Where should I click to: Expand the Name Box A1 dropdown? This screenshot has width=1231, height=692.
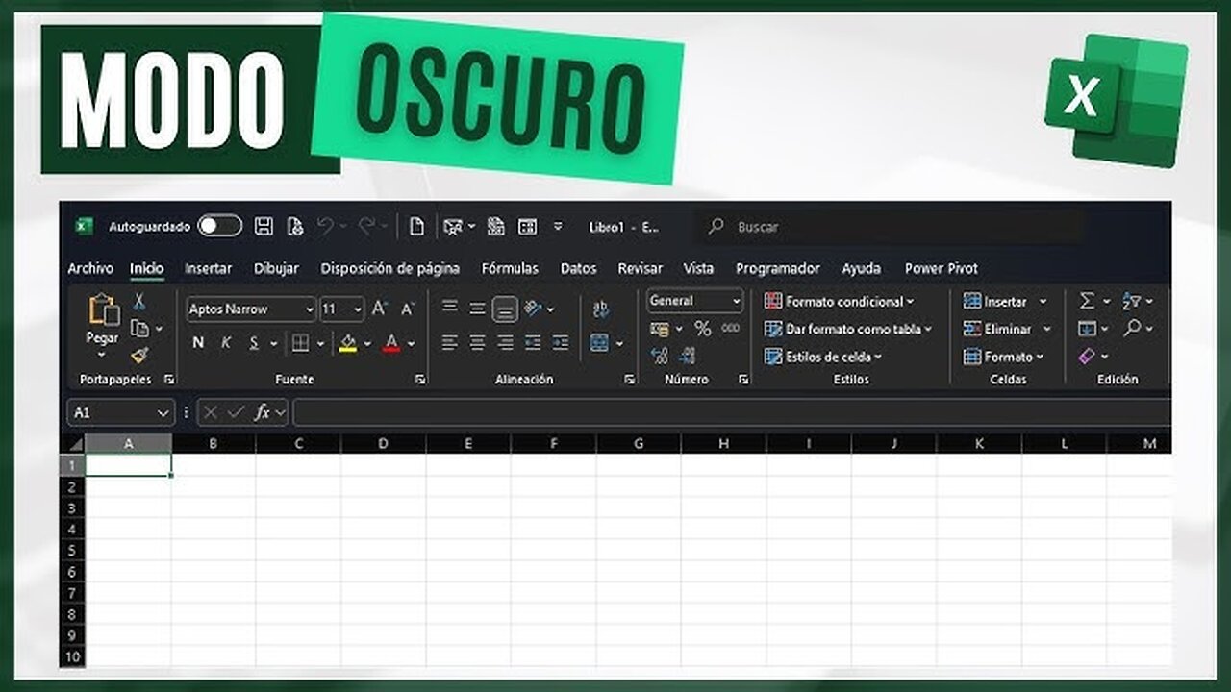[x=163, y=412]
